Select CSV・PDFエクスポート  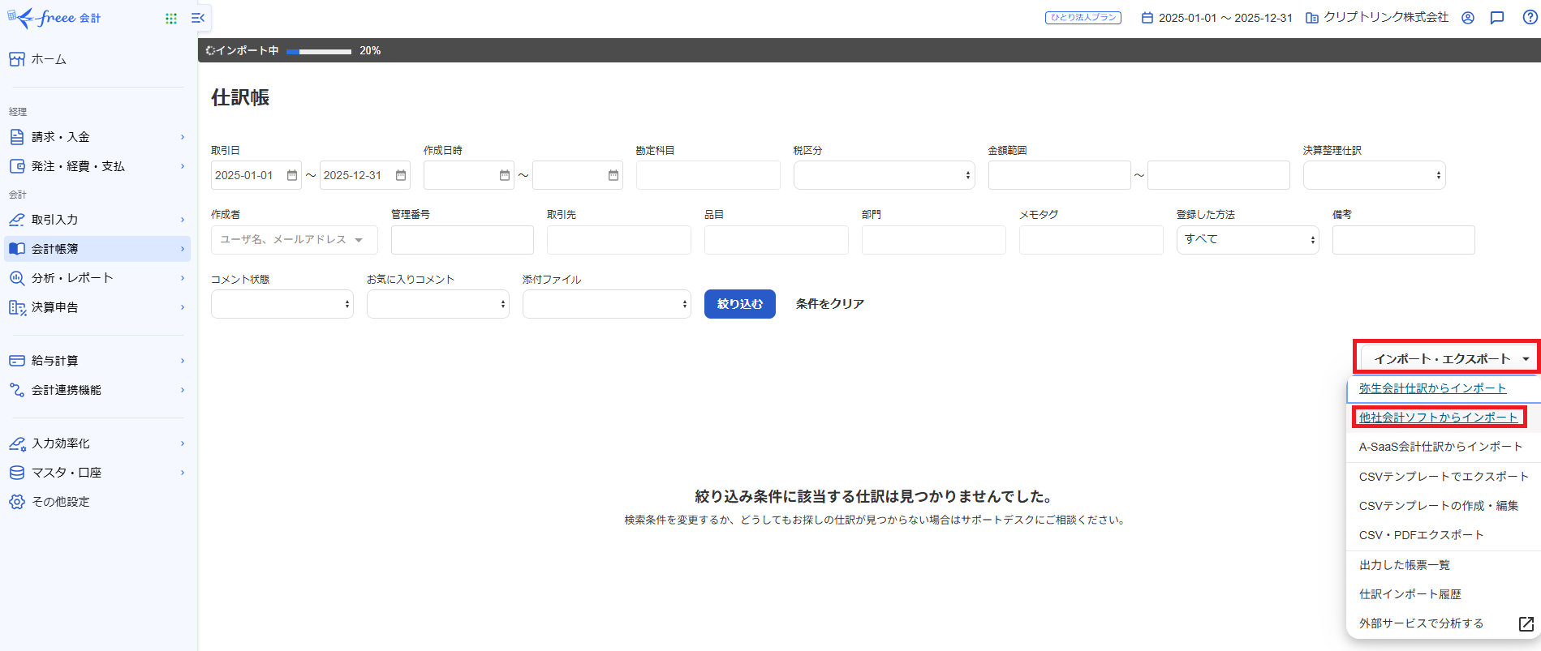1421,535
